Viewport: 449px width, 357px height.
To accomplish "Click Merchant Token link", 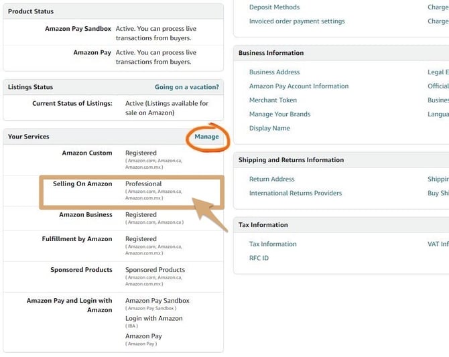I will [273, 100].
